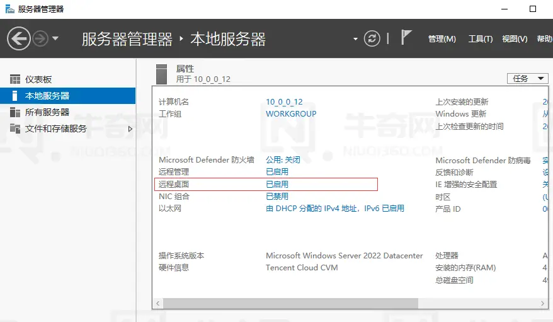Click the 产品 ID label
553x322 pixels.
click(448, 209)
